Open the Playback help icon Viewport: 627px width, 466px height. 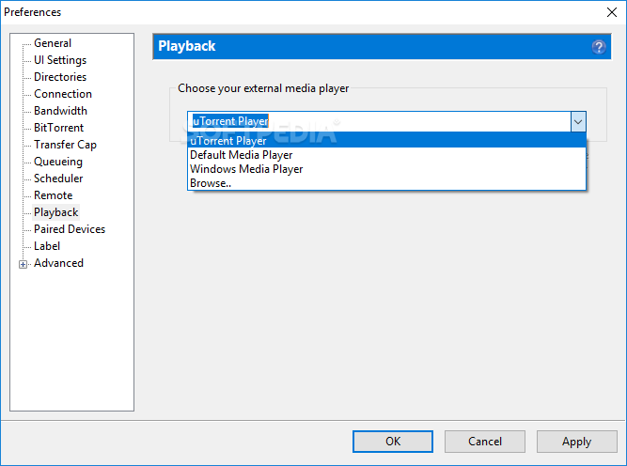tap(598, 47)
